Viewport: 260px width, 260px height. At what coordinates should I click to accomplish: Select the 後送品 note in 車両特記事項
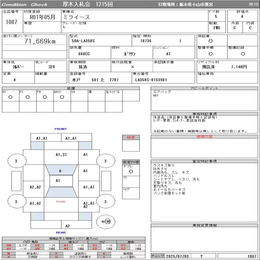point(185,117)
